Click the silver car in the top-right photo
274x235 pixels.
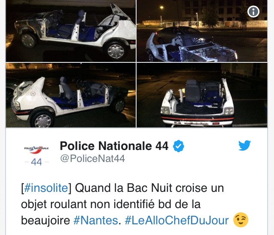(x=184, y=35)
